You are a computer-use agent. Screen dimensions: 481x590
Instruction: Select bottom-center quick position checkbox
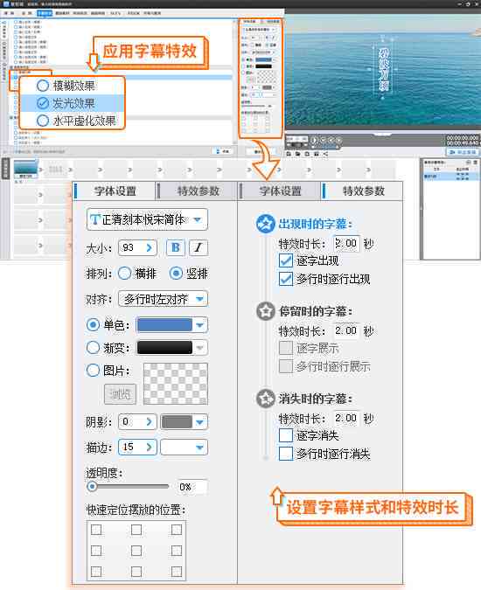pyautogui.click(x=136, y=572)
